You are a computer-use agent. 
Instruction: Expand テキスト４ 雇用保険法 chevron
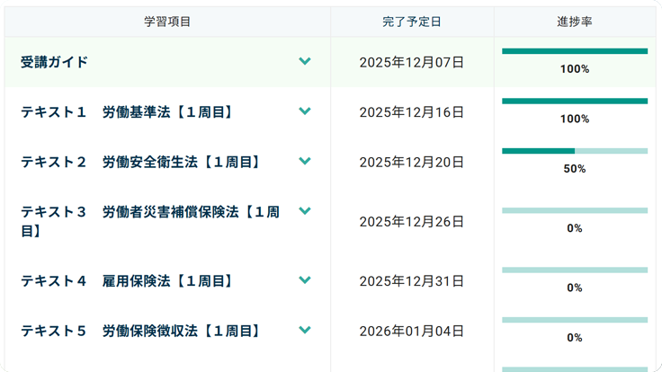305,280
